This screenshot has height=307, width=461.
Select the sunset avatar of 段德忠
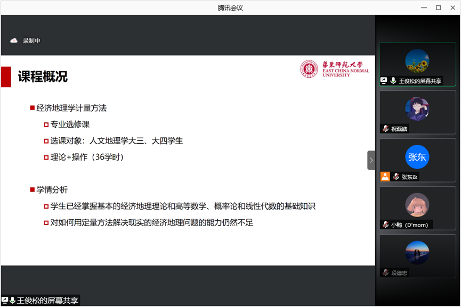417,253
